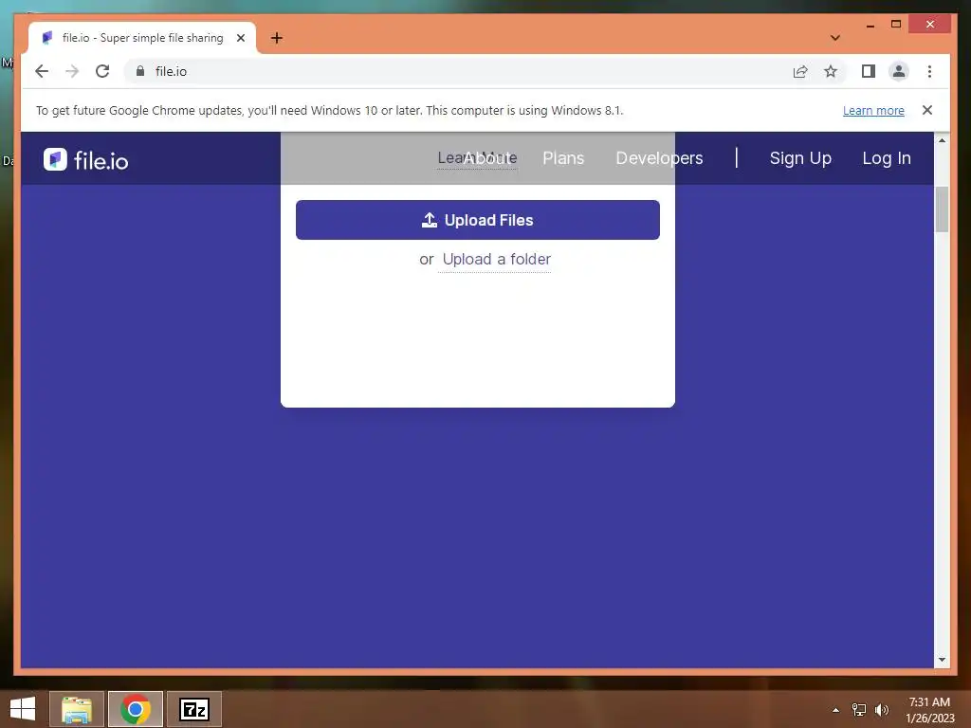
Task: Open File Explorer from the taskbar
Action: tap(76, 709)
